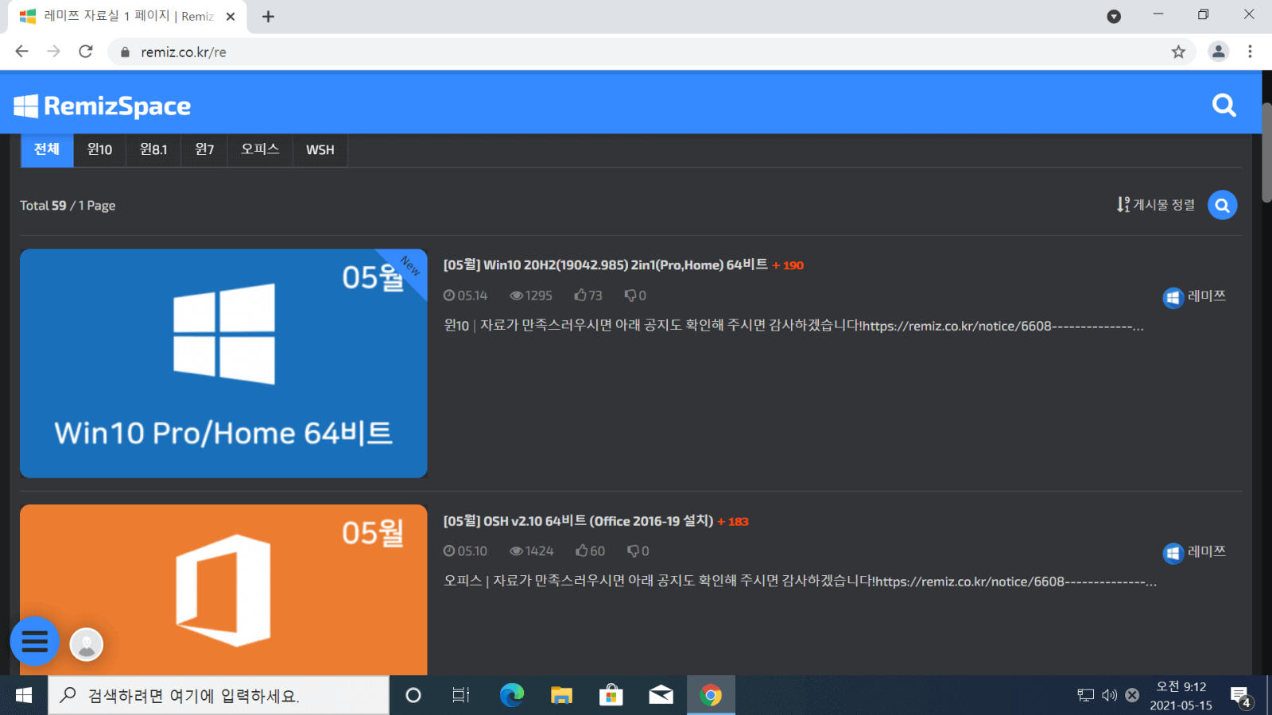Select the 윈8.1 category tab
The image size is (1272, 715).
(x=153, y=149)
